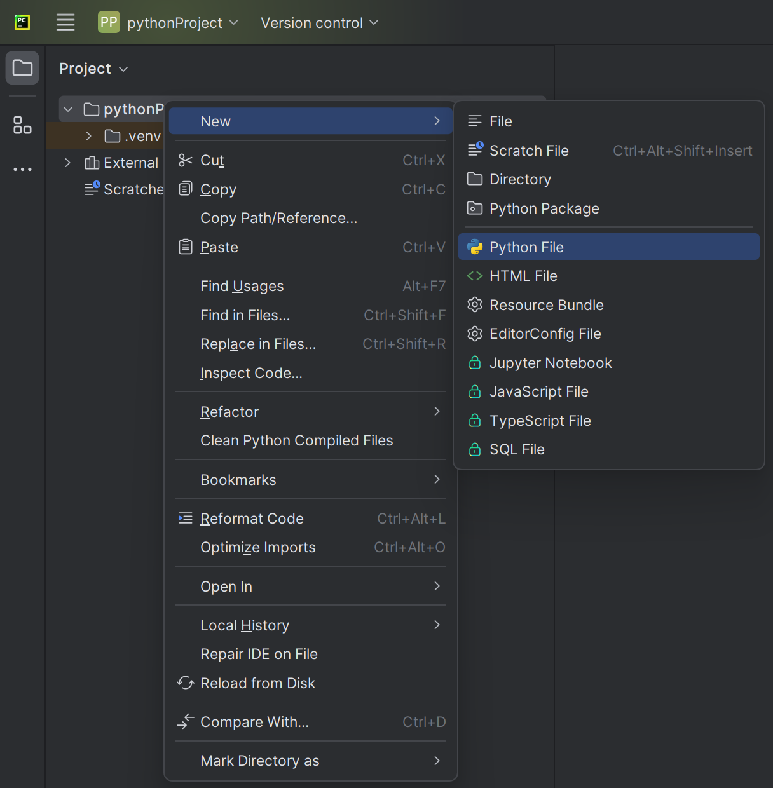
Task: Open the Version control dropdown
Action: click(319, 23)
